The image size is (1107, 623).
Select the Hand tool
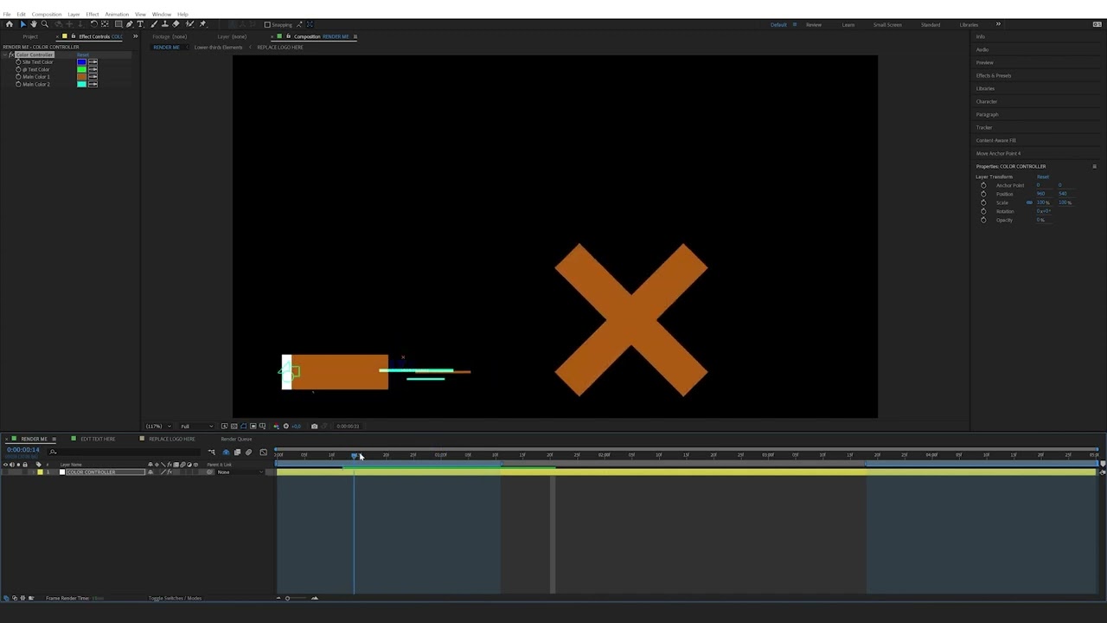[x=34, y=24]
